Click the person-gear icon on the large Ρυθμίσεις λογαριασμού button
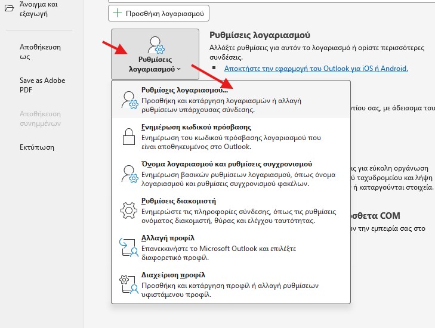Viewport: 435px width, 328px height. click(155, 44)
